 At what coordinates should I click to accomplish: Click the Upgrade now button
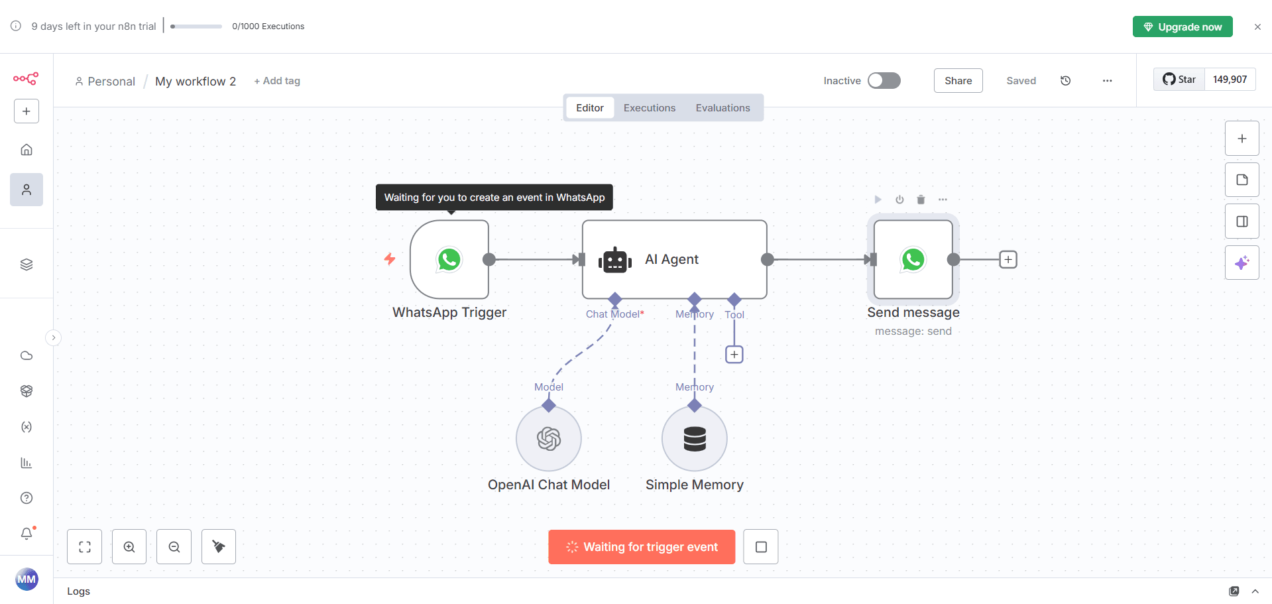[x=1182, y=27]
